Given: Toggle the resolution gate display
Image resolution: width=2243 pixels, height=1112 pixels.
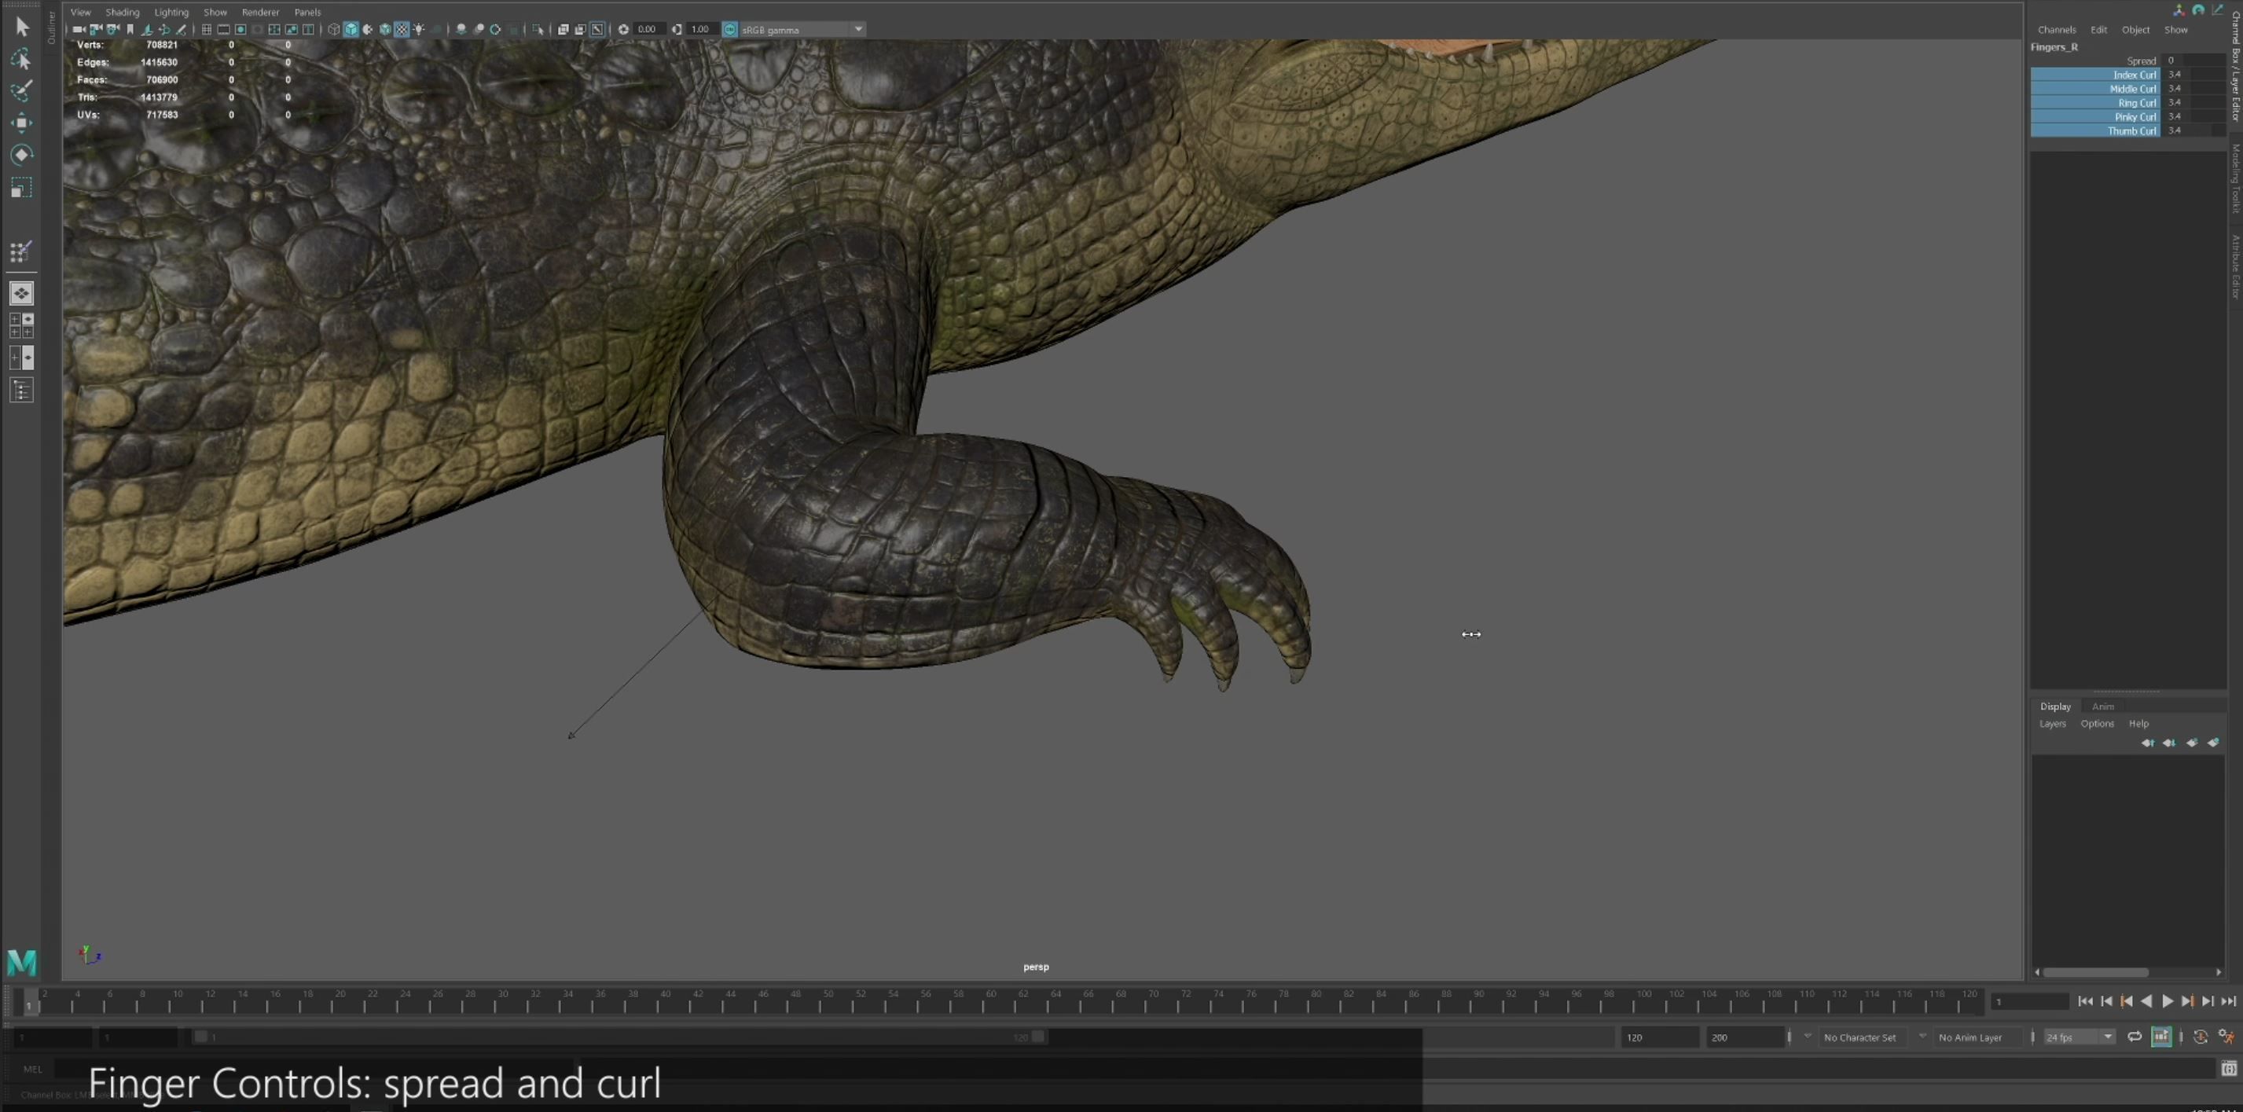Looking at the screenshot, I should pos(240,30).
